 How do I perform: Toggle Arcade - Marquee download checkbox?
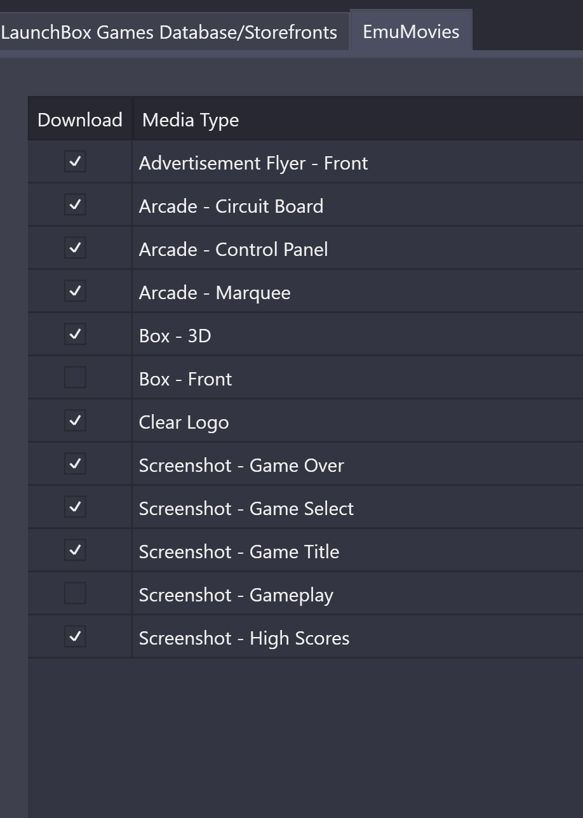tap(75, 292)
